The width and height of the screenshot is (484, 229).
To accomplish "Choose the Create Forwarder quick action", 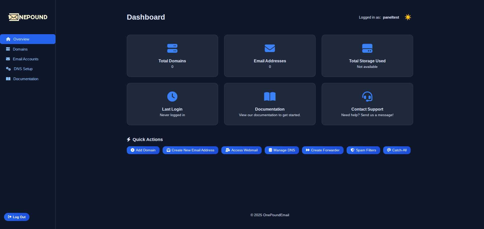I will 322,150.
